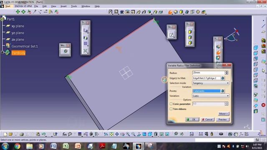Viewport: 267px width, 150px height.
Task: Open the Start menu item
Action: click(8, 6)
